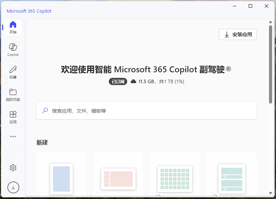The height and width of the screenshot is (199, 276).
Task: Click the scrollbar down arrow
Action: click(270, 193)
